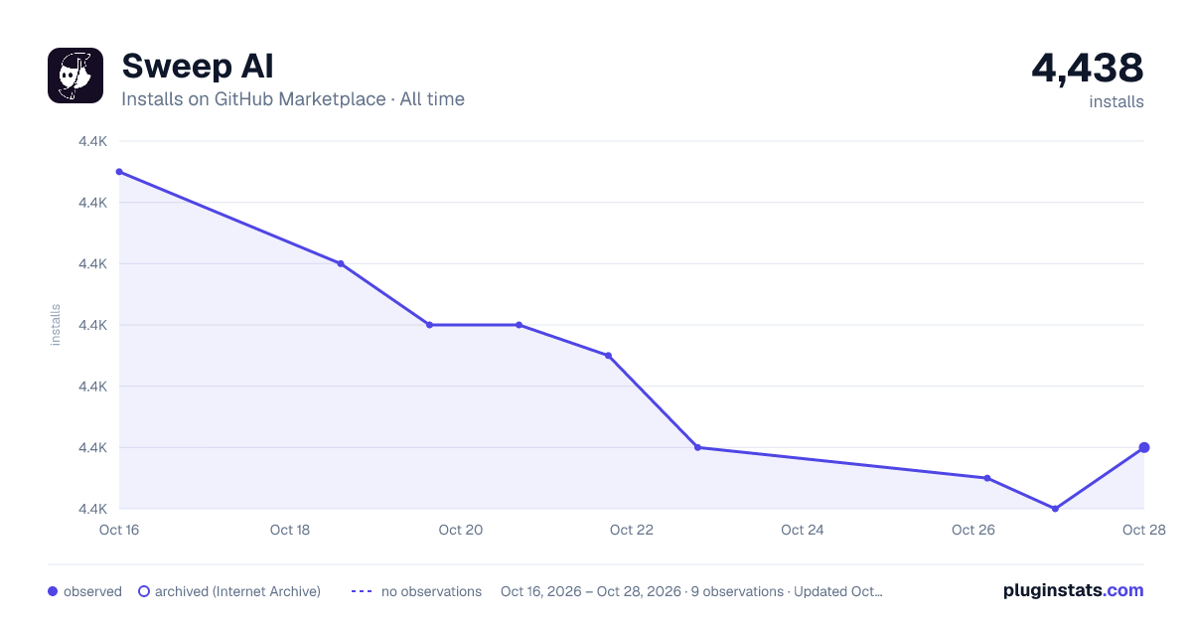Click the 'observed' legend label
Screen dimensions: 1192x626
coord(92,591)
